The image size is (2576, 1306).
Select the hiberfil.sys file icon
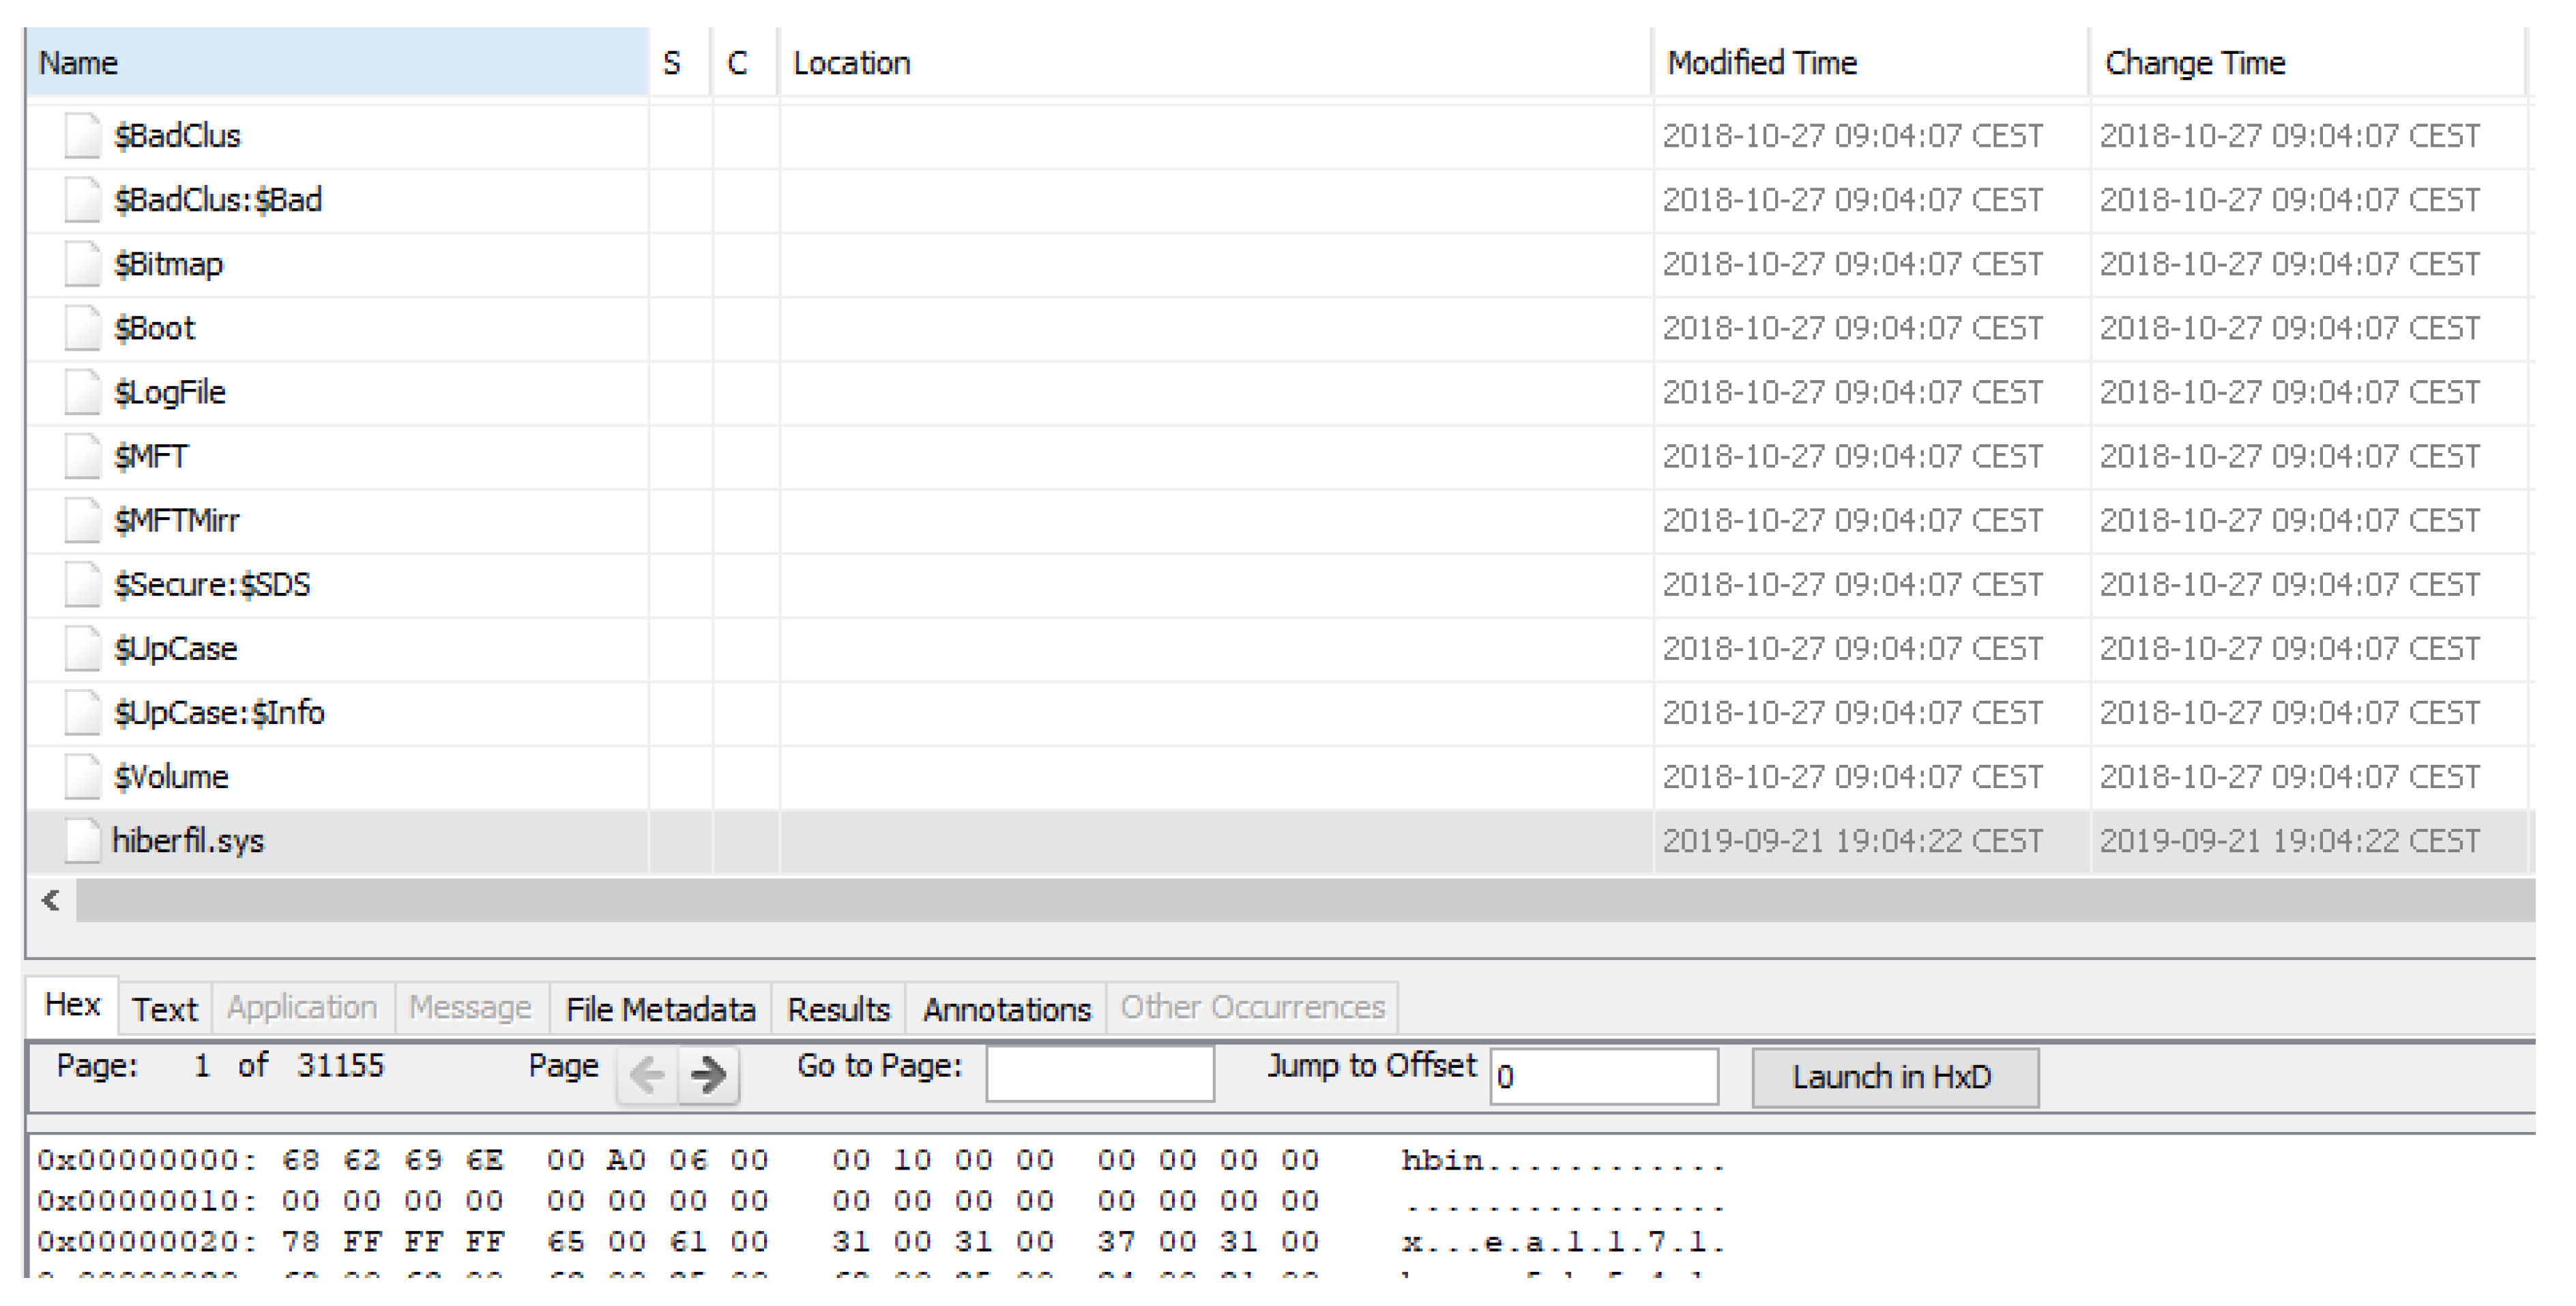coord(82,841)
